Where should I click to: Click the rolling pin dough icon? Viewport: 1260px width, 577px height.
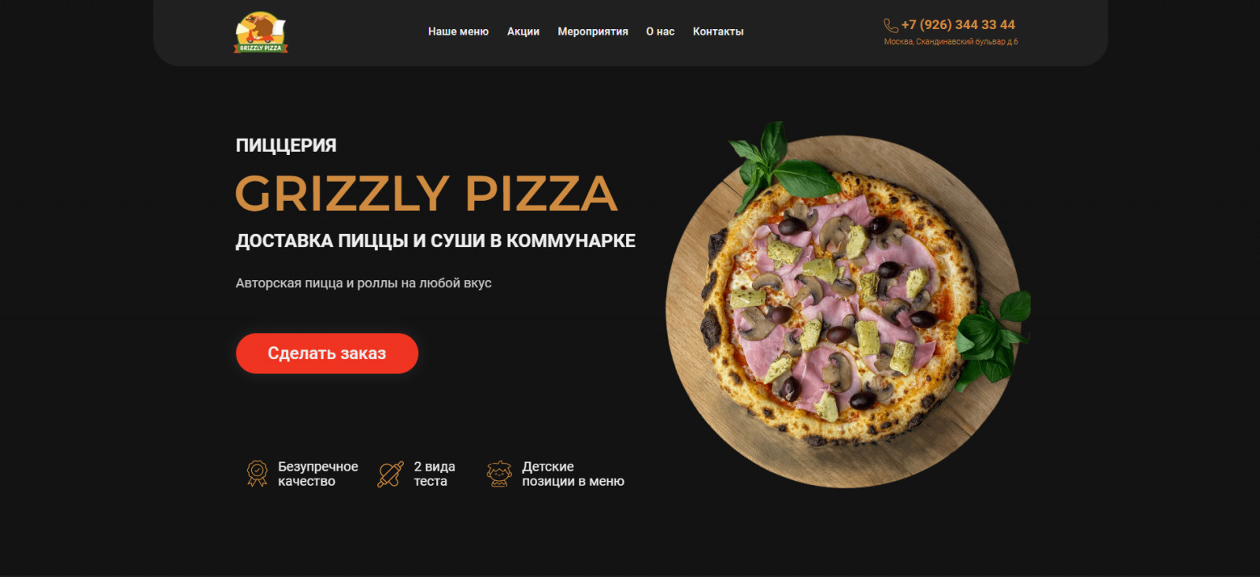pos(391,474)
